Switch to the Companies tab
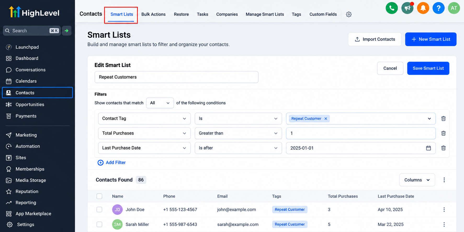This screenshot has width=464, height=232. click(x=227, y=14)
